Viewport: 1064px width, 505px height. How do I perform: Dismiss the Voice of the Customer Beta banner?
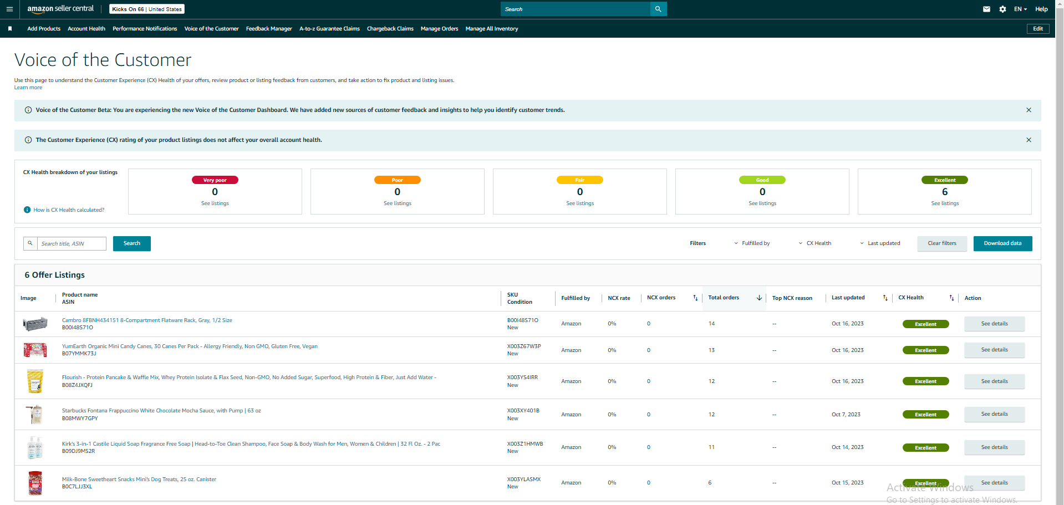(1029, 110)
